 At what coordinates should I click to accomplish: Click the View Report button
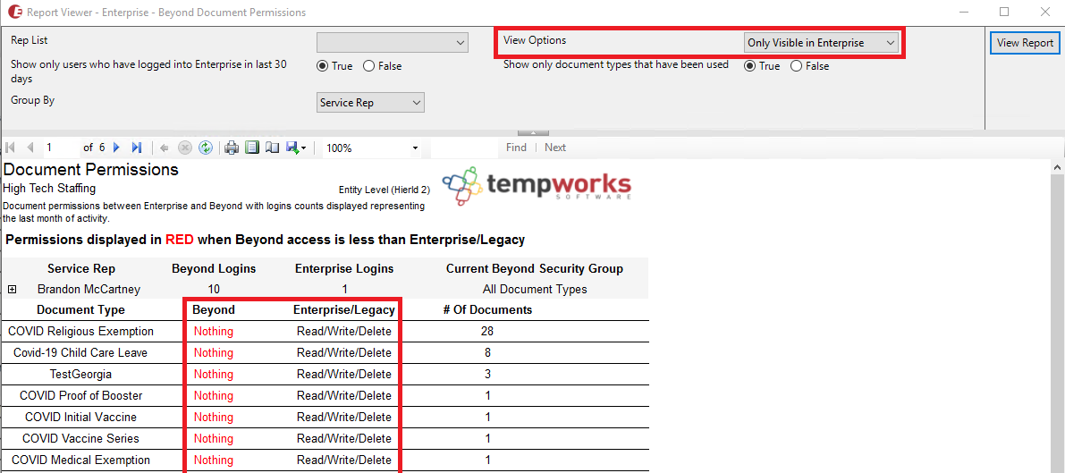1025,43
